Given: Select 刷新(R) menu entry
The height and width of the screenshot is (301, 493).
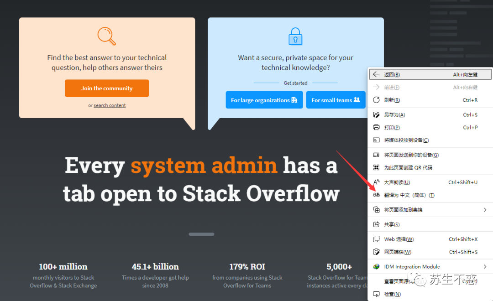Looking at the screenshot, I should pos(430,100).
